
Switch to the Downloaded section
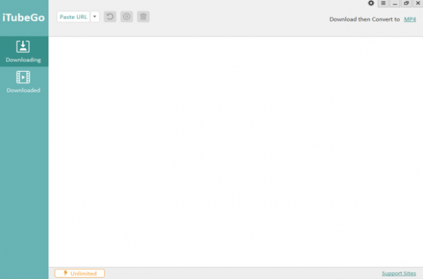coord(24,82)
